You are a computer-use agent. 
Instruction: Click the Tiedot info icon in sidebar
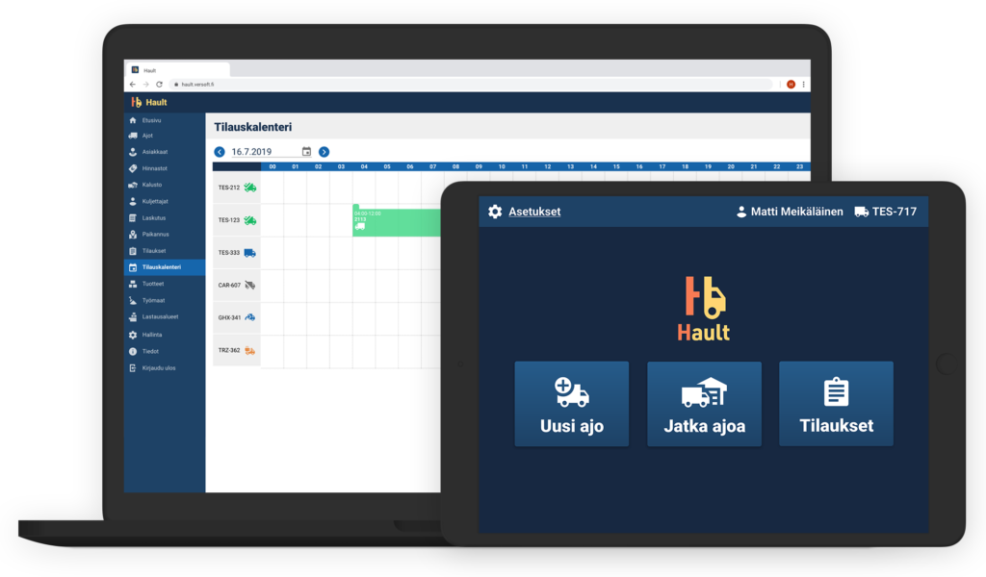click(x=133, y=352)
